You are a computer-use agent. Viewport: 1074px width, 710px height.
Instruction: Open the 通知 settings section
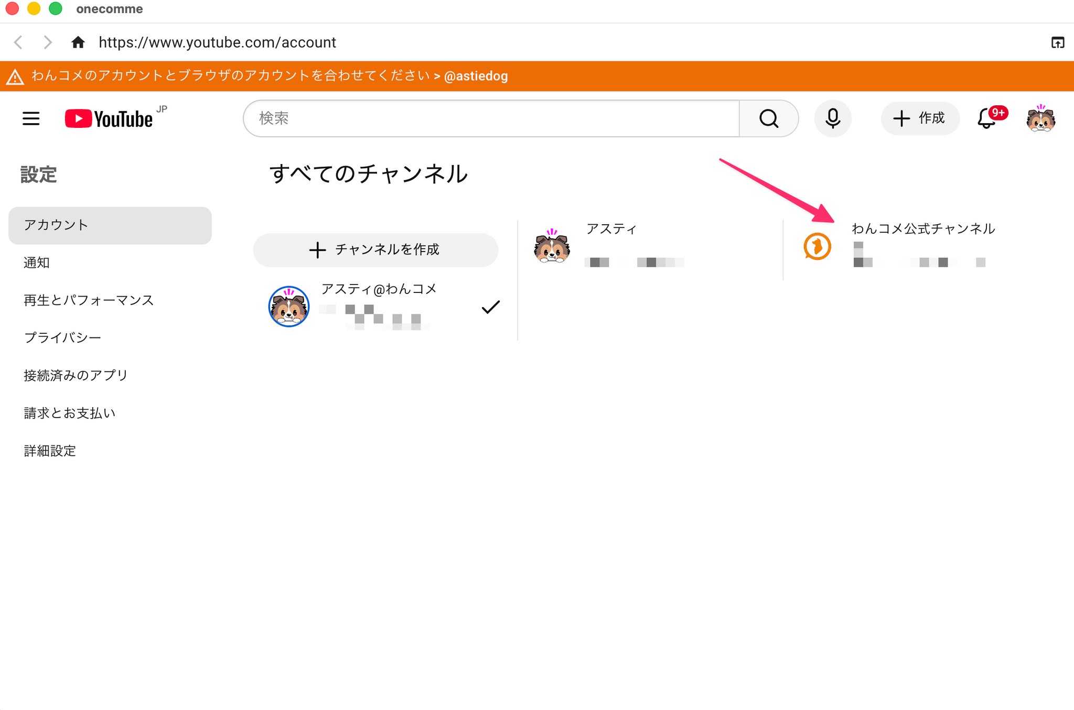click(37, 263)
